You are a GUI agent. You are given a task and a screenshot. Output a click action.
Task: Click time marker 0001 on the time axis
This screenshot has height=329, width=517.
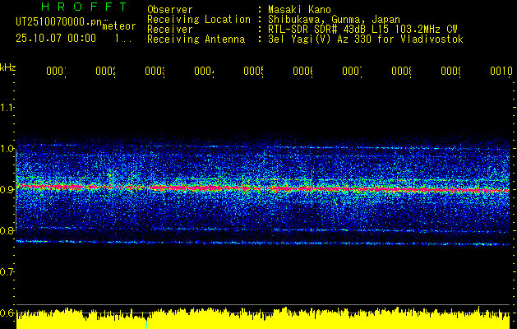coord(56,71)
